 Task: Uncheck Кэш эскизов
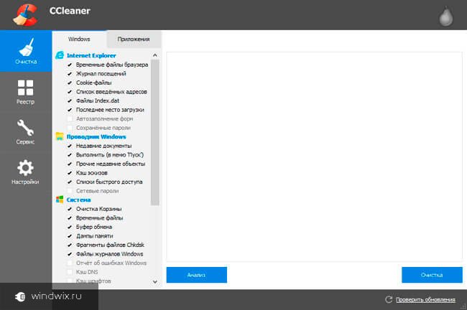pyautogui.click(x=70, y=173)
